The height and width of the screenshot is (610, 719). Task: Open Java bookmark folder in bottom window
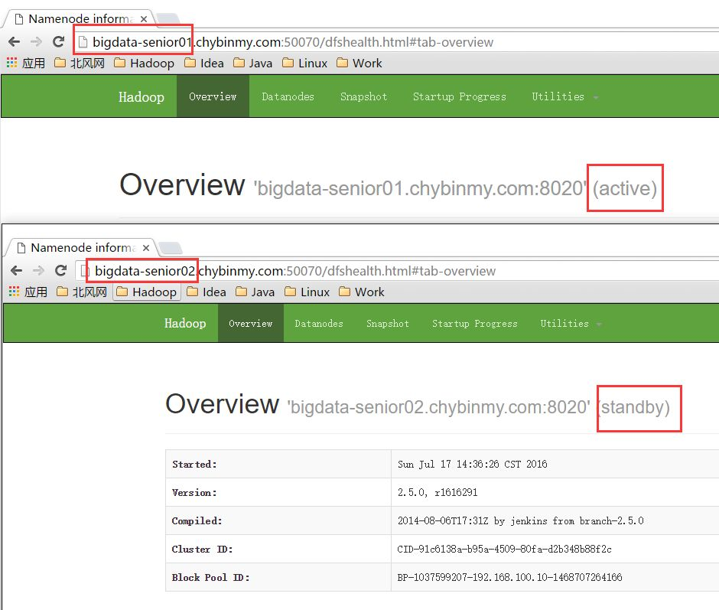pyautogui.click(x=255, y=292)
